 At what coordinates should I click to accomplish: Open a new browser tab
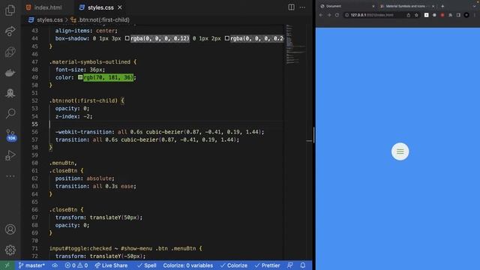[442, 6]
